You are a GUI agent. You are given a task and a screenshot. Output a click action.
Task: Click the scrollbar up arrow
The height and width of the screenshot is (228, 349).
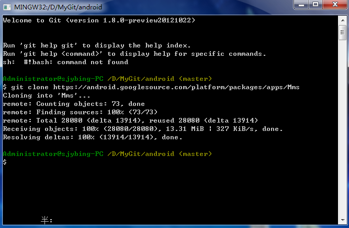pyautogui.click(x=342, y=20)
